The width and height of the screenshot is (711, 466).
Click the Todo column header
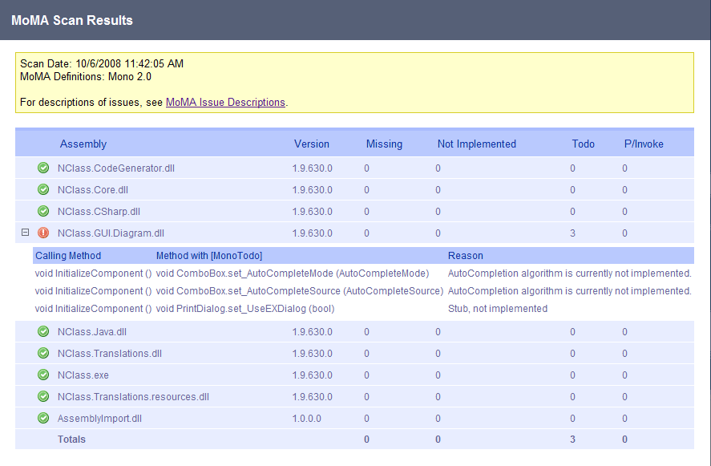[x=583, y=144]
